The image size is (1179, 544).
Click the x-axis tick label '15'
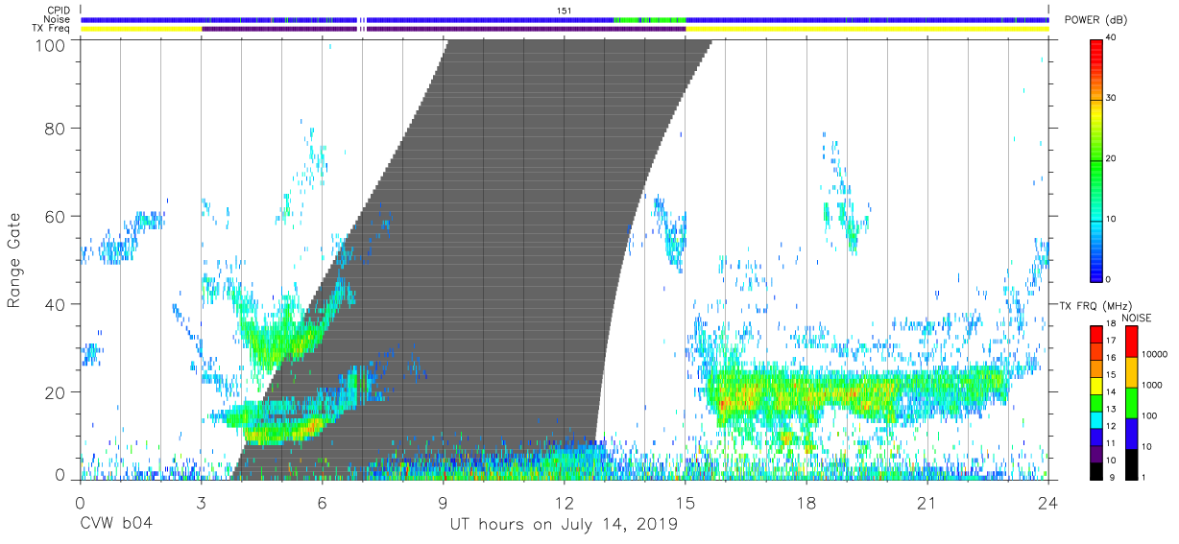pyautogui.click(x=685, y=503)
